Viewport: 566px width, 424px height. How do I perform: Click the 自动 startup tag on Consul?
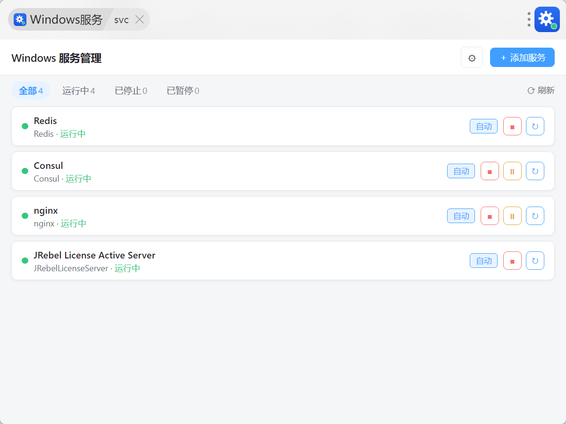tap(461, 171)
